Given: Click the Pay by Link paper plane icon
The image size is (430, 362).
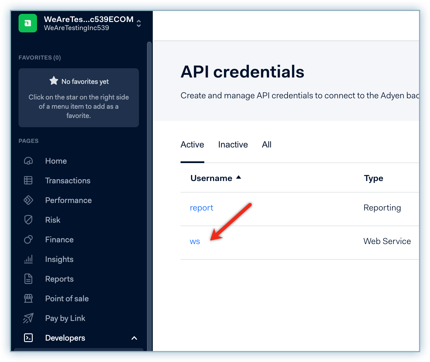Looking at the screenshot, I should pos(28,318).
